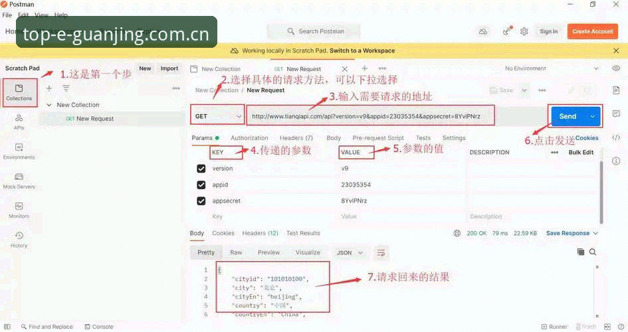Click the plus icon to create collection
Image resolution: width=628 pixels, height=332 pixels.
coord(49,88)
